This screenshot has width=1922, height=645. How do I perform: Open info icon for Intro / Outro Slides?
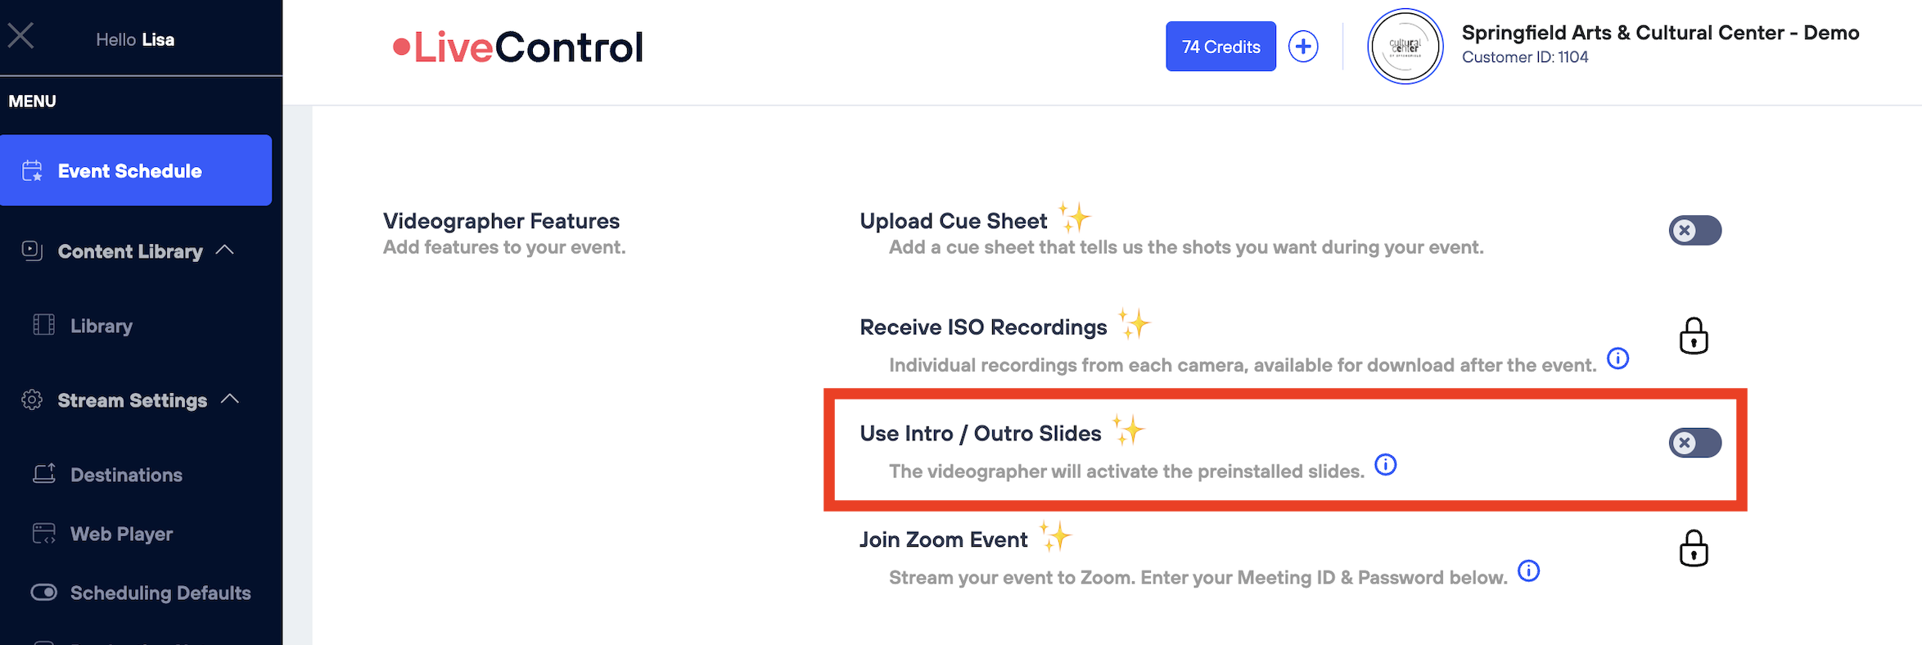click(x=1386, y=465)
